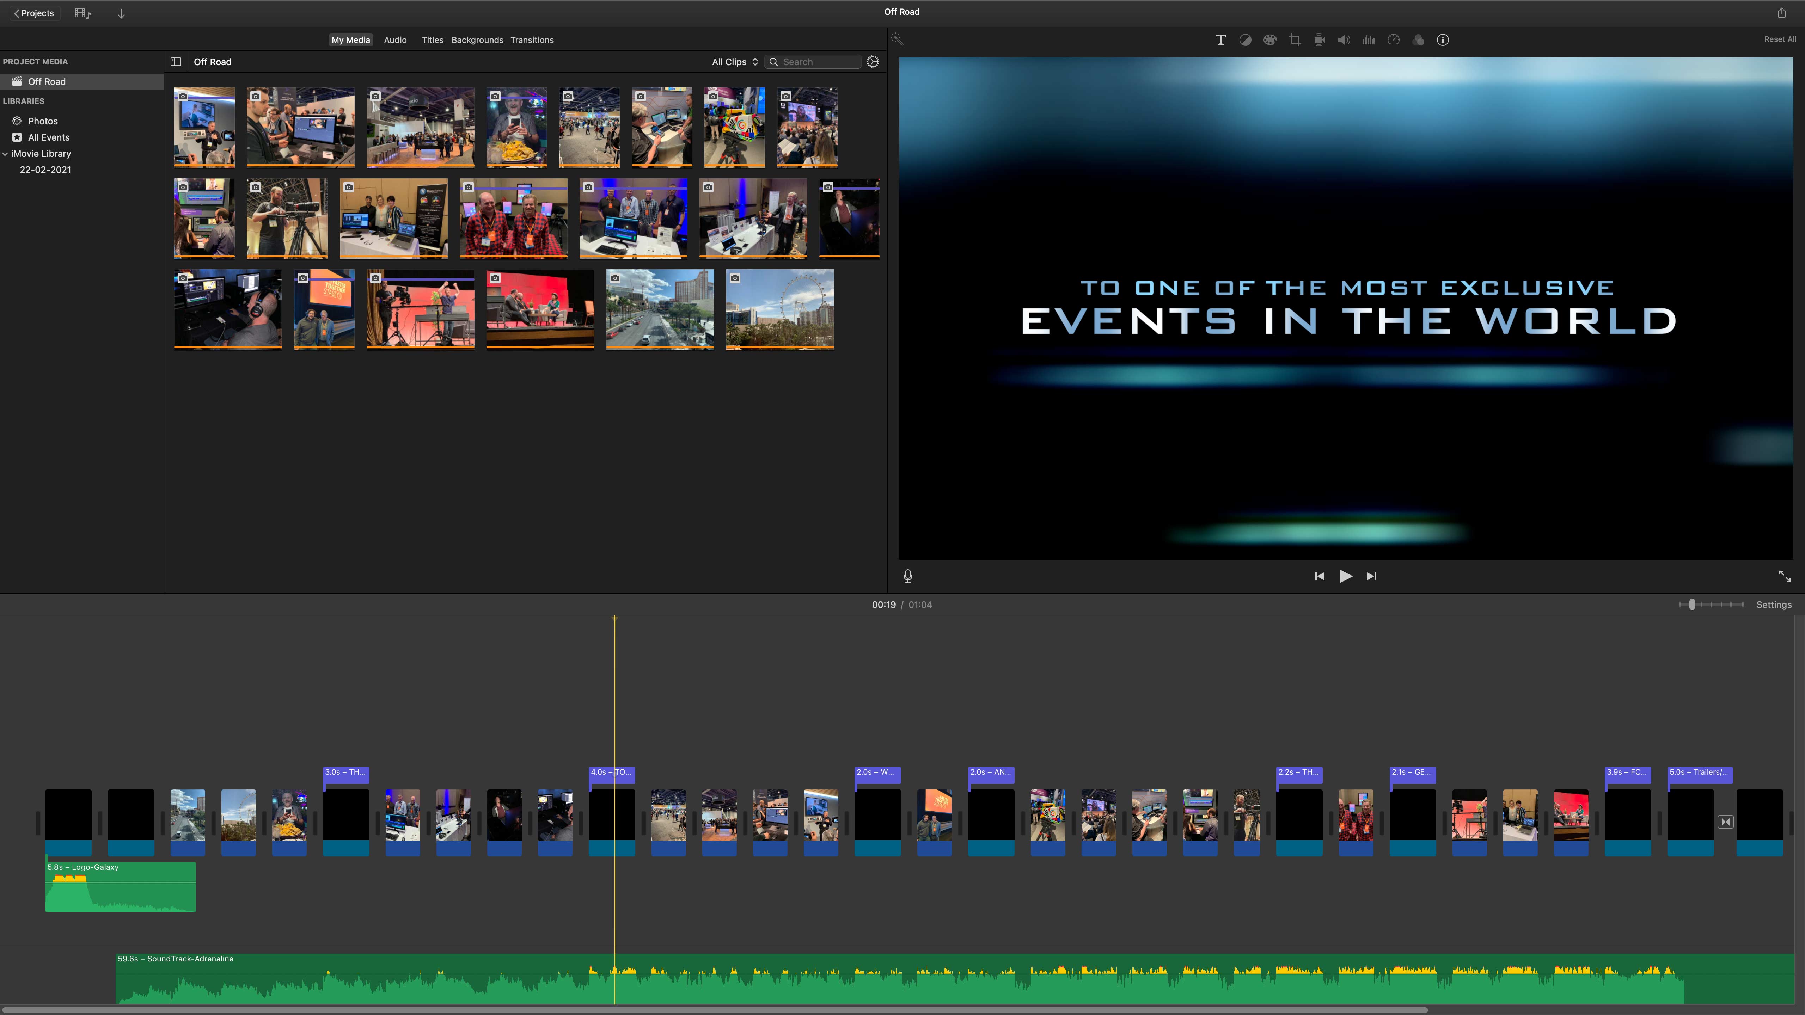The height and width of the screenshot is (1015, 1805).
Task: Select Photos library
Action: point(43,121)
